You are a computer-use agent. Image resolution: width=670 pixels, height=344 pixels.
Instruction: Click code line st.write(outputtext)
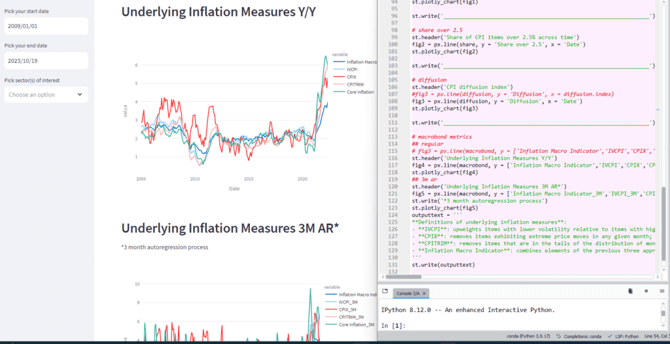tap(443, 265)
